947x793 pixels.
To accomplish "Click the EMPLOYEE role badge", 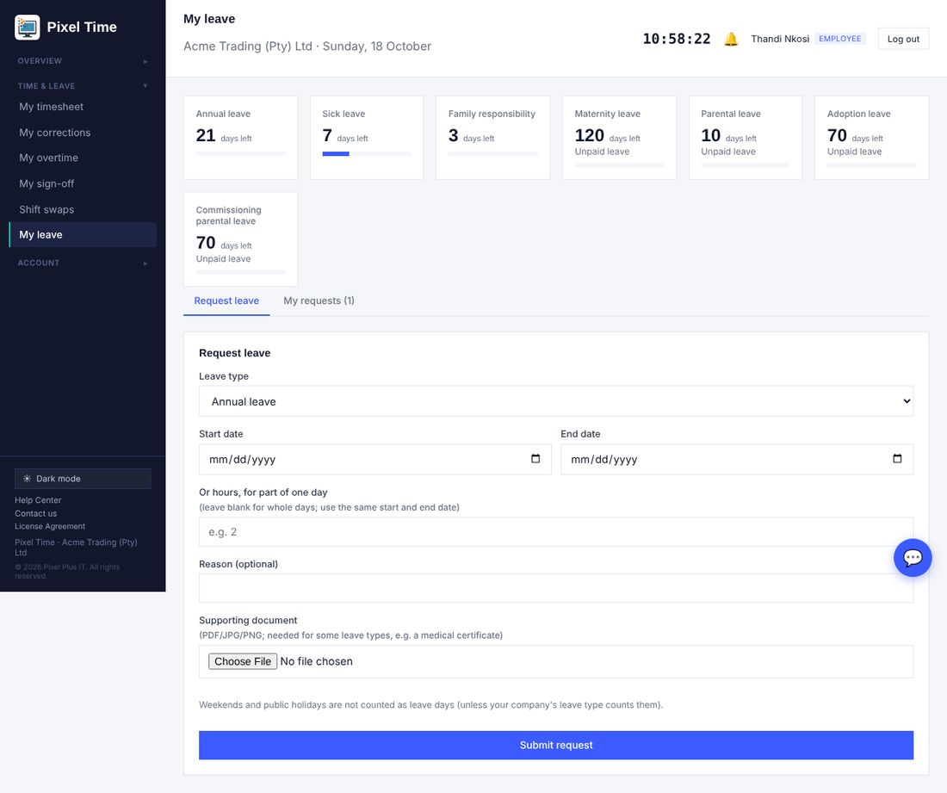I will [839, 39].
